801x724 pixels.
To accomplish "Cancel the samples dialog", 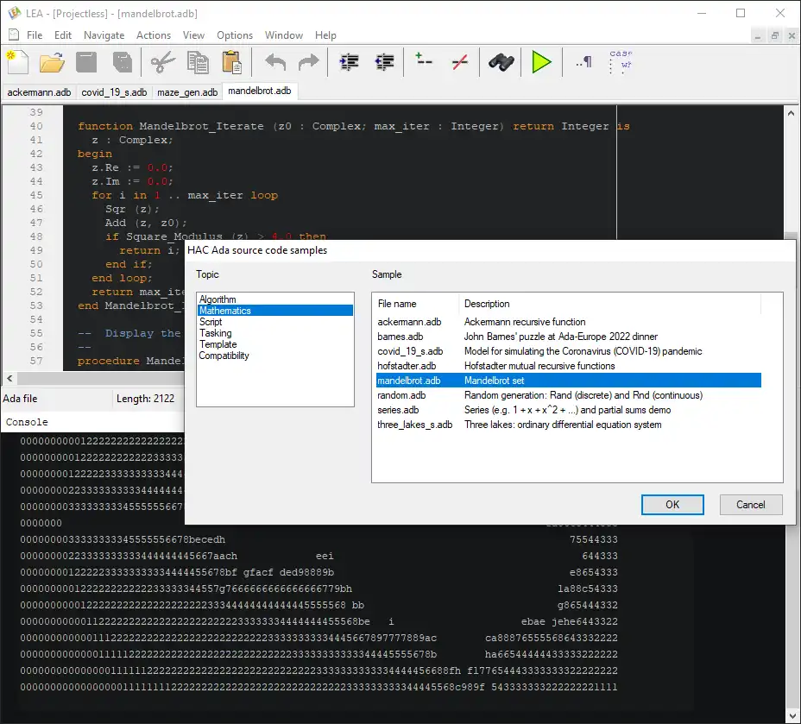I will (750, 505).
